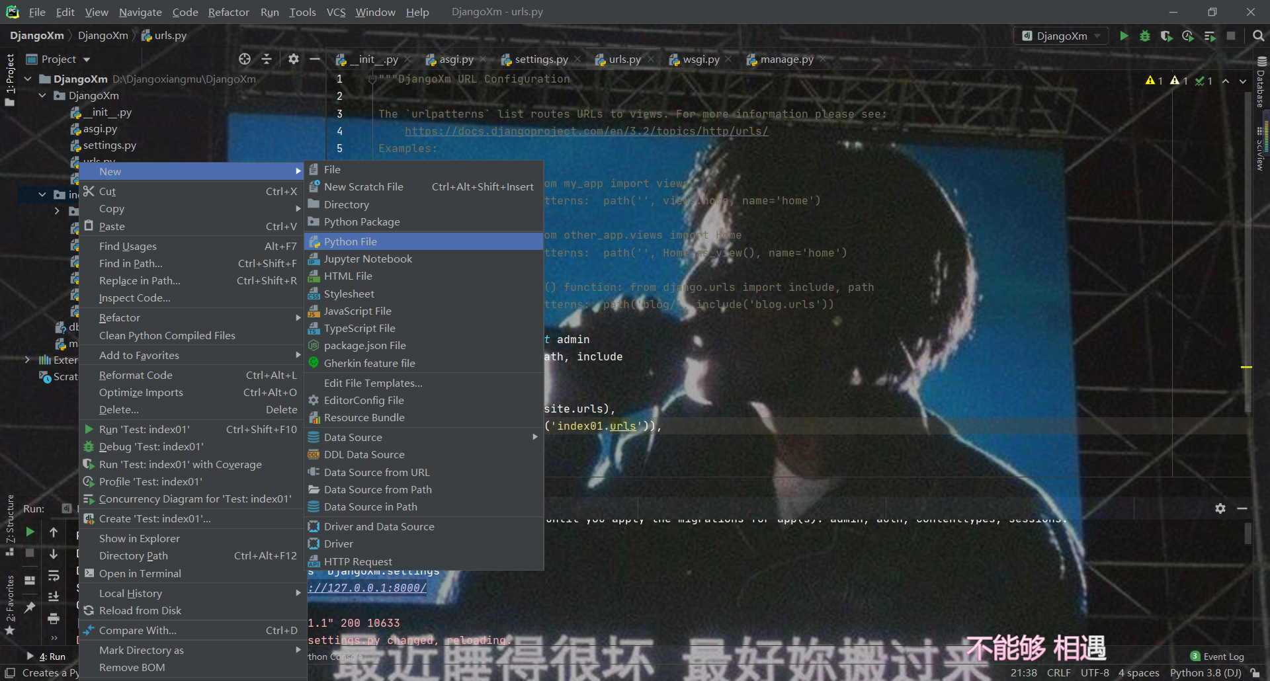1270x681 pixels.
Task: Expand the Data Source submenu arrow
Action: tap(535, 437)
